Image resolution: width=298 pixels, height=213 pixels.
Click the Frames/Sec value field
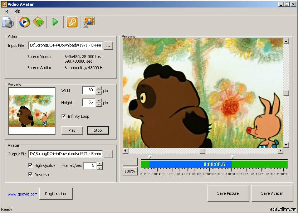click(90, 166)
